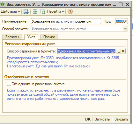Toggle Объединять в расчетном листке checkbox

pos(9,84)
